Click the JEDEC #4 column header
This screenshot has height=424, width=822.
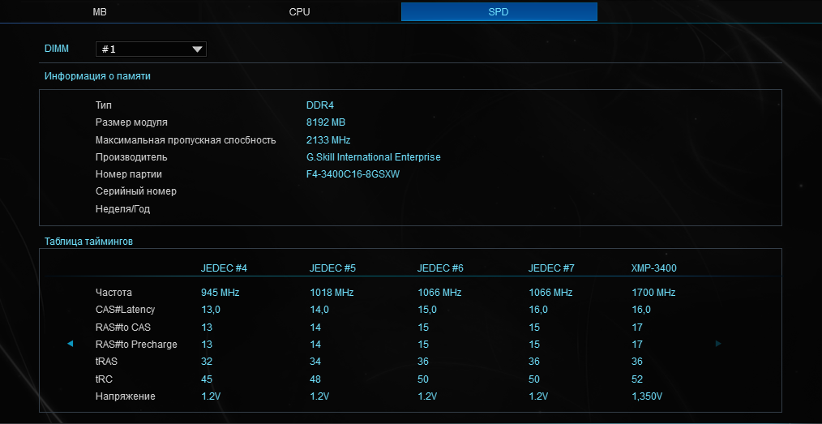[x=224, y=268]
